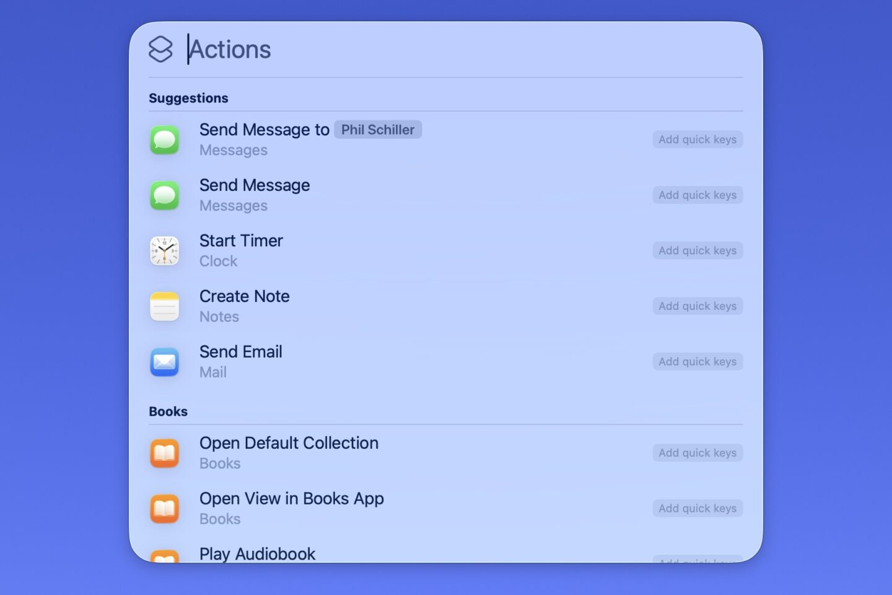Add quick keys for Open View in Books App
This screenshot has height=595, width=892.
pos(697,508)
